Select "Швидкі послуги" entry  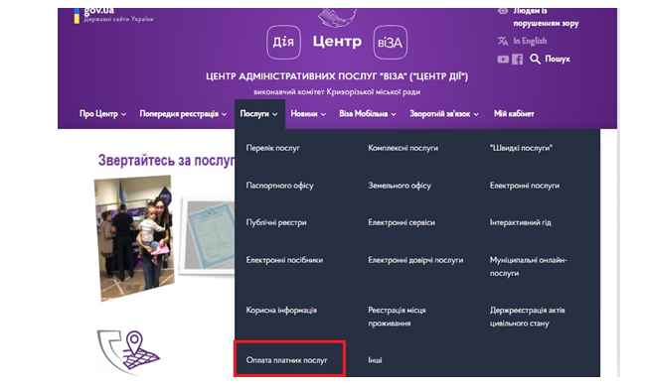[x=521, y=148]
